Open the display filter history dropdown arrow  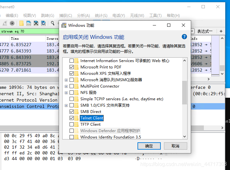pos(192,31)
